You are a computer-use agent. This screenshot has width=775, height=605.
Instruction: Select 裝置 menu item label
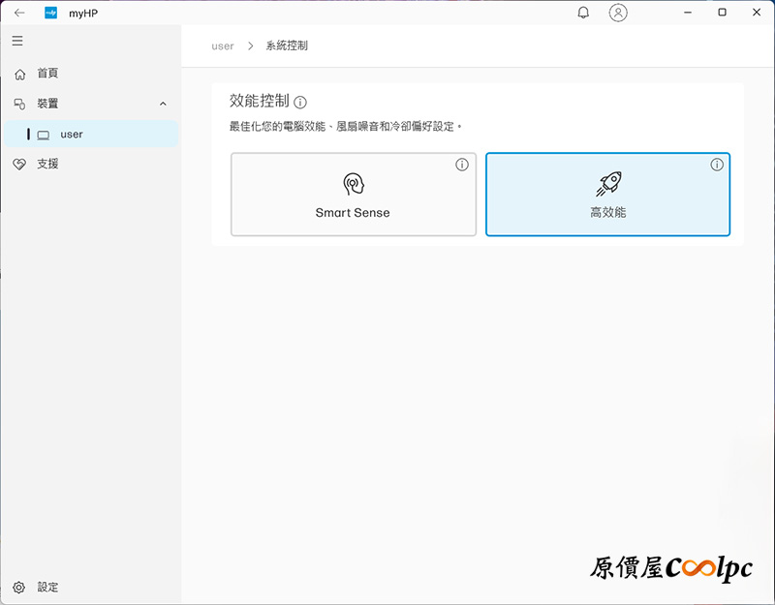tap(47, 104)
